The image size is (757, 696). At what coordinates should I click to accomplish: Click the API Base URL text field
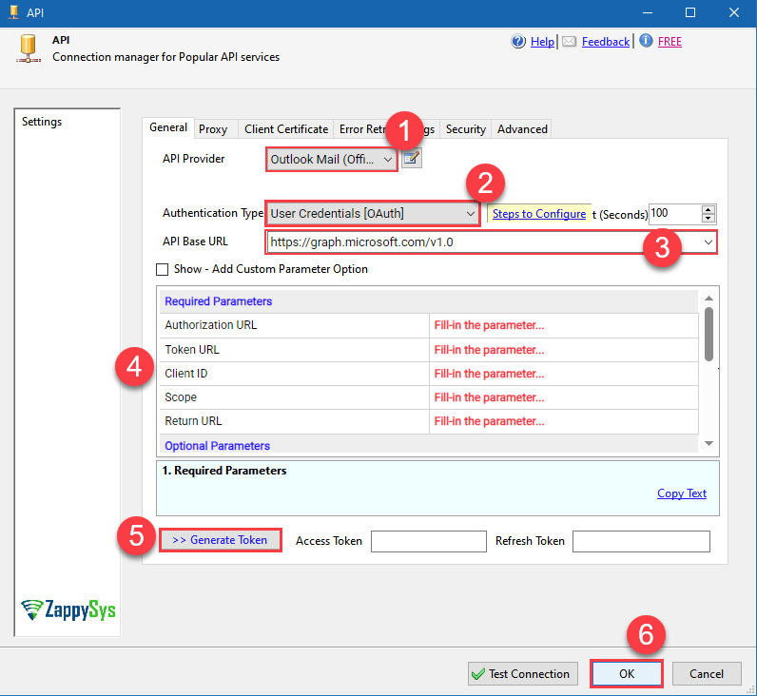click(483, 242)
